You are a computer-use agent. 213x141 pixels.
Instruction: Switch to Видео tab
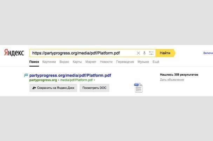(64, 62)
